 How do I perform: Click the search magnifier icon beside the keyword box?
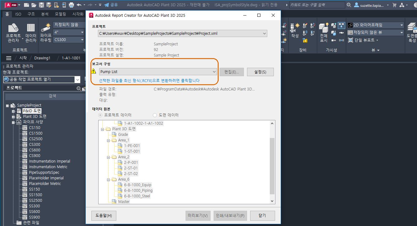tap(349, 5)
